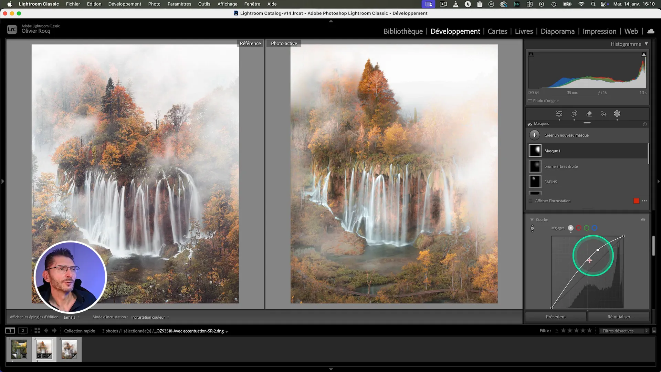
Task: Click the plus icon to create mask
Action: click(x=534, y=135)
